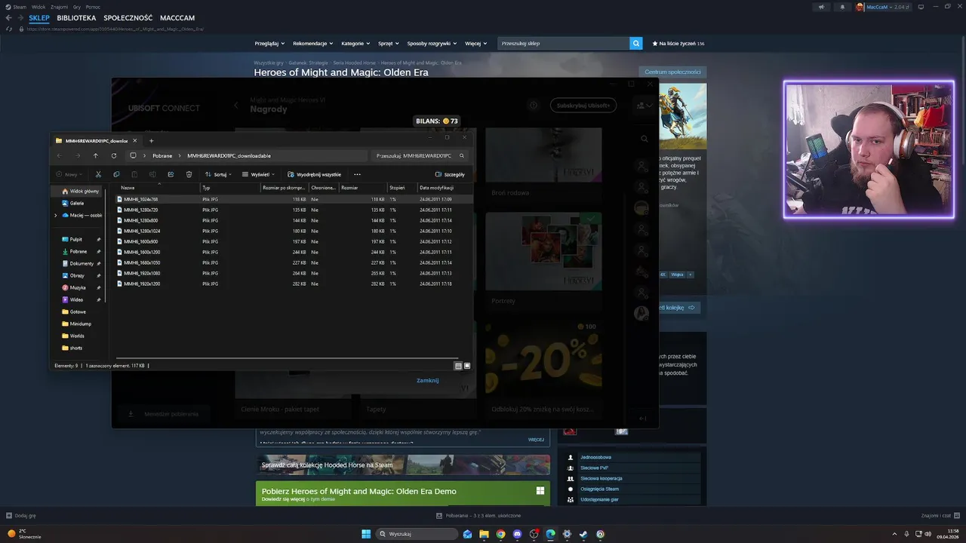Open Ubisoft Connect help question mark icon
Viewport: 966px width, 543px height.
click(x=534, y=106)
